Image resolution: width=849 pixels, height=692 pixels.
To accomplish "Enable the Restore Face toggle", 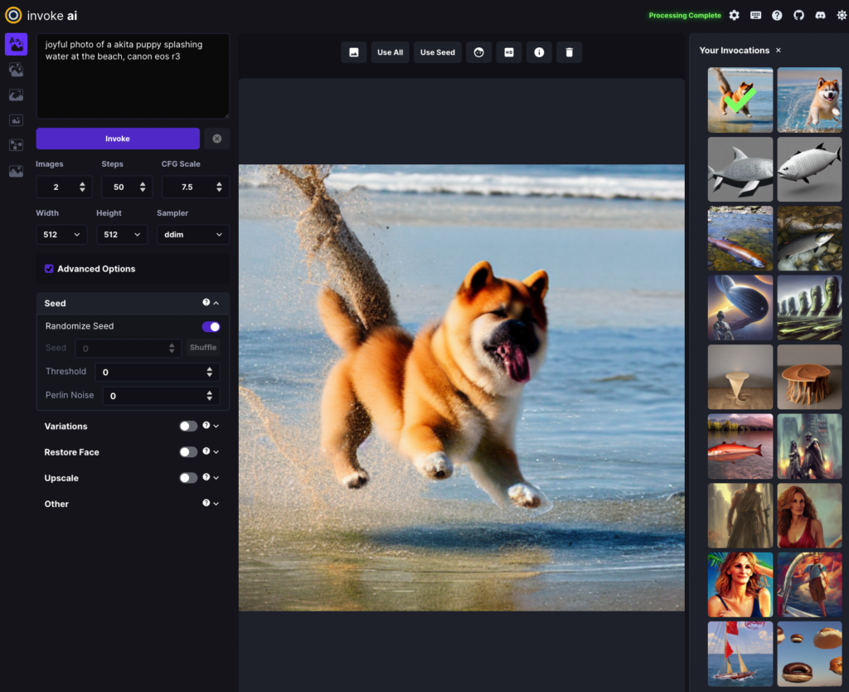I will click(x=188, y=452).
